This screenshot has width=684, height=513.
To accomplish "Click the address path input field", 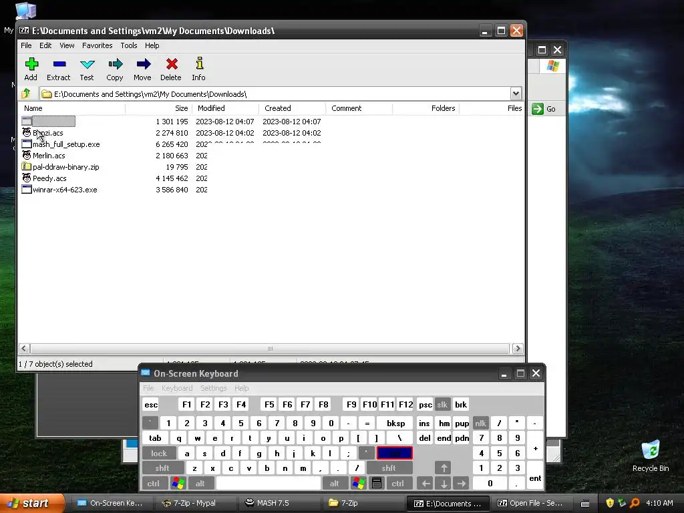I will click(275, 94).
